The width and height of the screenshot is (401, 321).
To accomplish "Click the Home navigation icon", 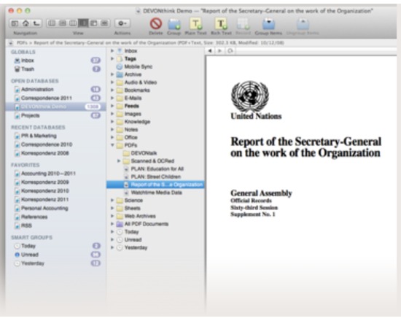I will (x=26, y=23).
